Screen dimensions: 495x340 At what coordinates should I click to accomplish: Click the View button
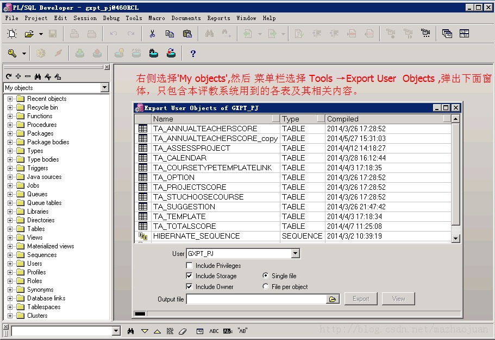[x=398, y=298]
